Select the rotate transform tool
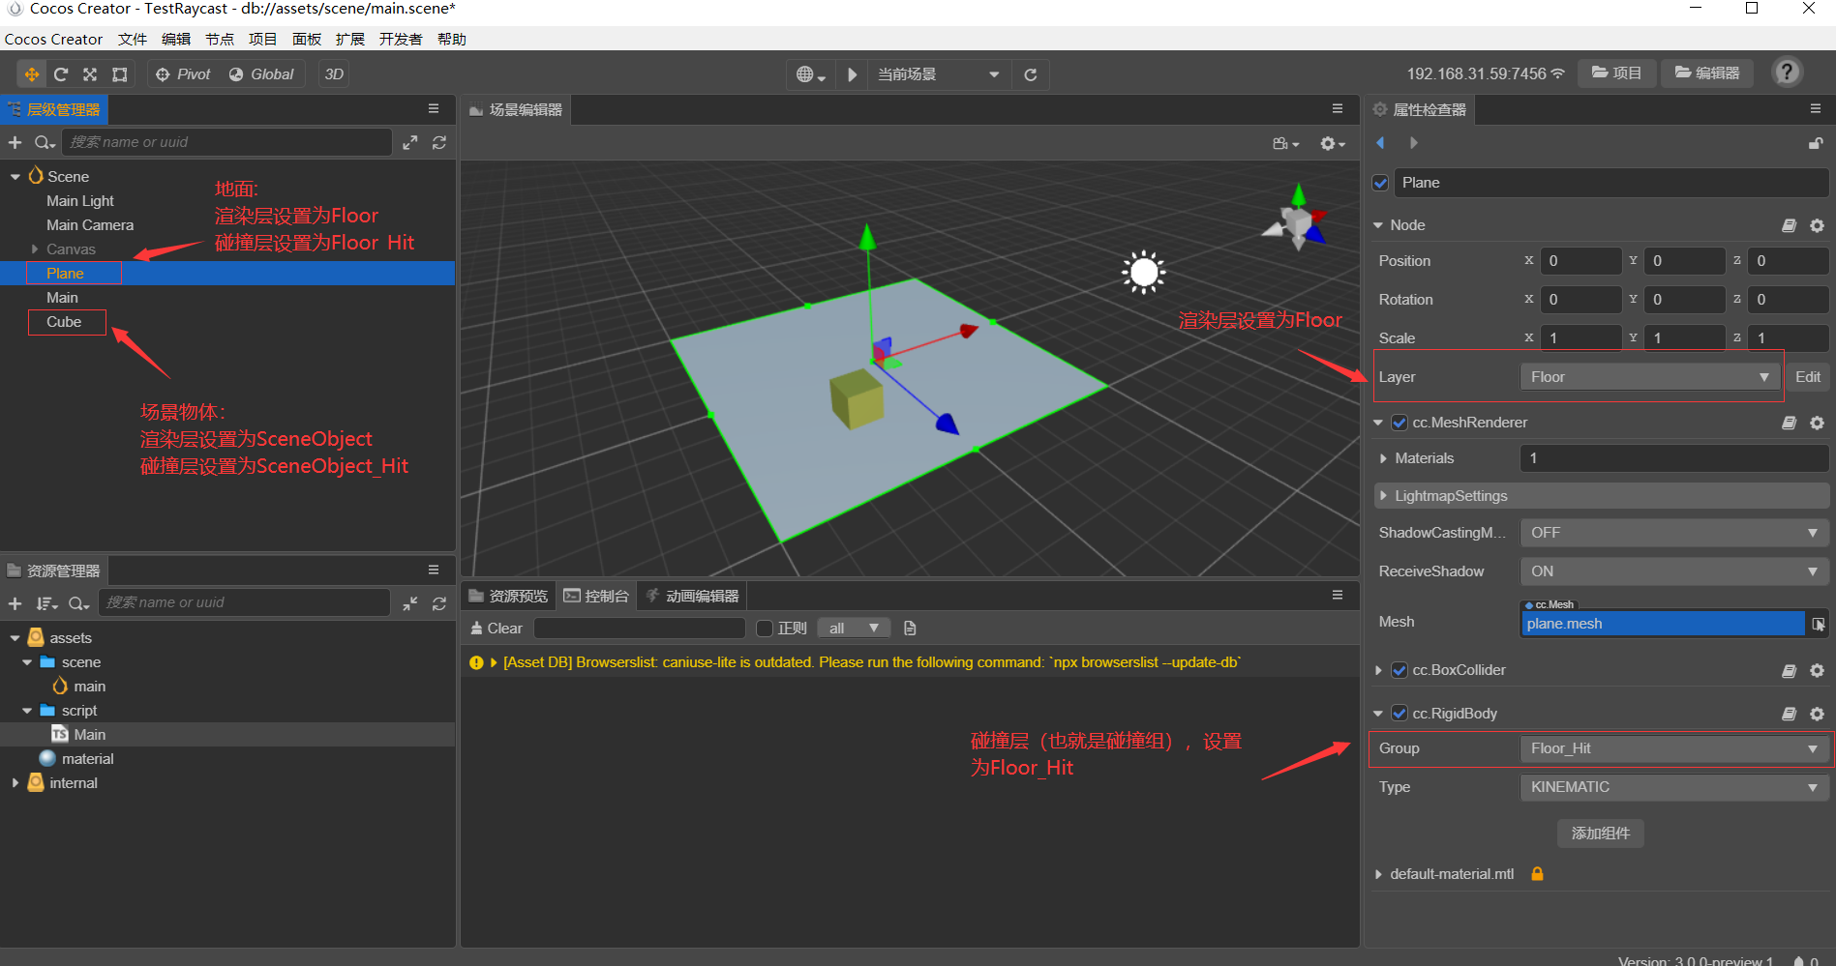 coord(61,74)
